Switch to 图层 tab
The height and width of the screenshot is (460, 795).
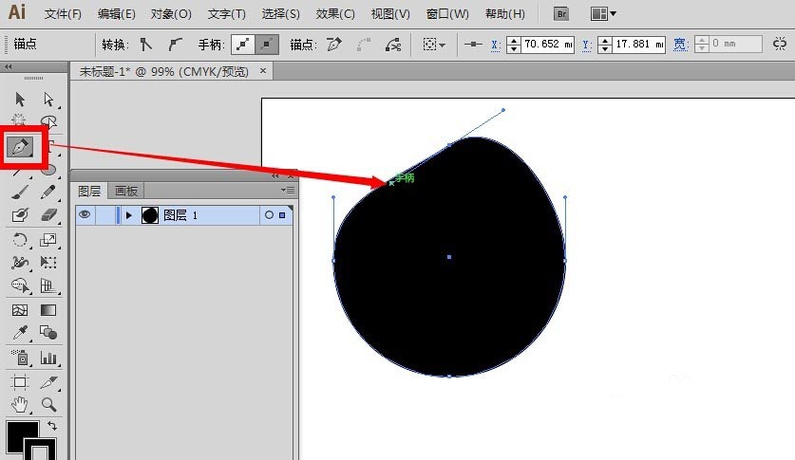click(89, 191)
